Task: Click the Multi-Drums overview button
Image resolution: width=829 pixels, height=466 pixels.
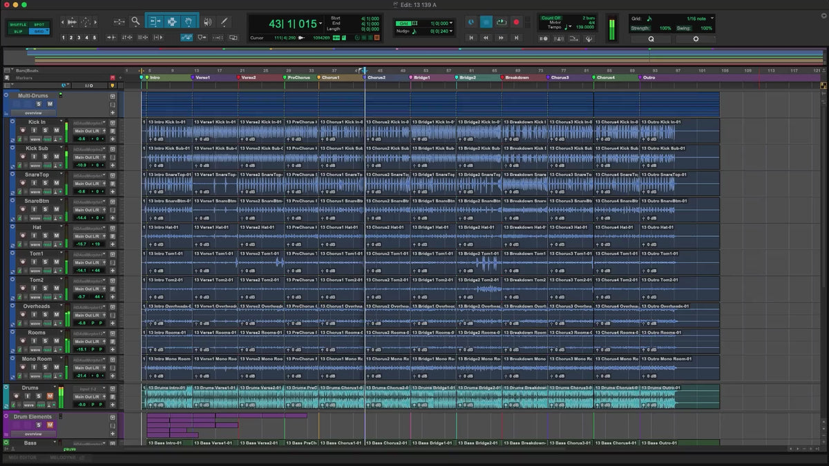Action: click(x=32, y=113)
